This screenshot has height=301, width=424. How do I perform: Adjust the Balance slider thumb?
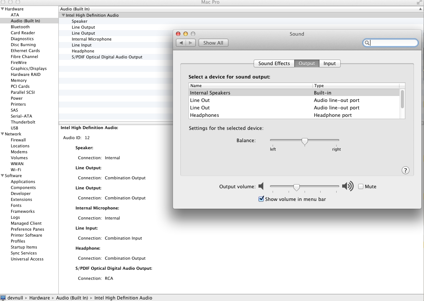click(x=305, y=141)
